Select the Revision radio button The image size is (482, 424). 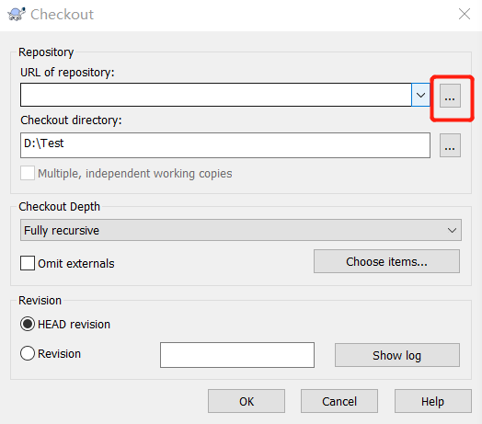click(28, 353)
